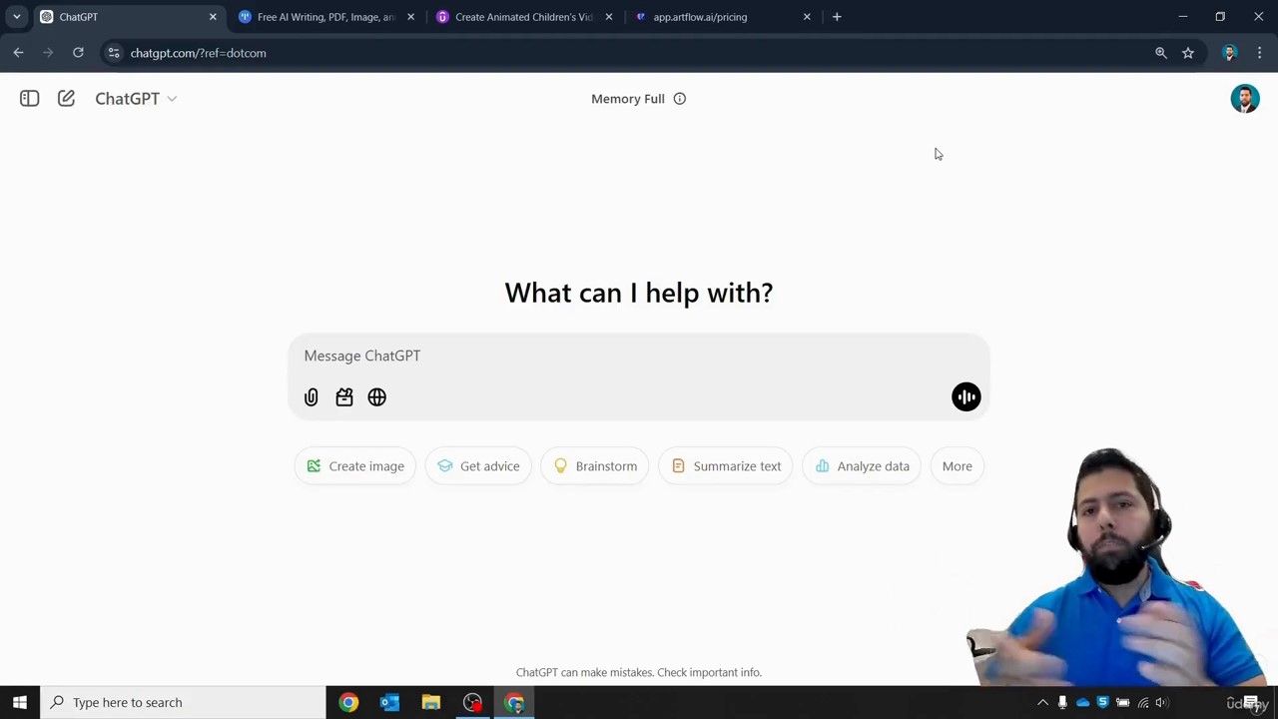Open the zoom magnifier icon in address bar

point(1160,53)
